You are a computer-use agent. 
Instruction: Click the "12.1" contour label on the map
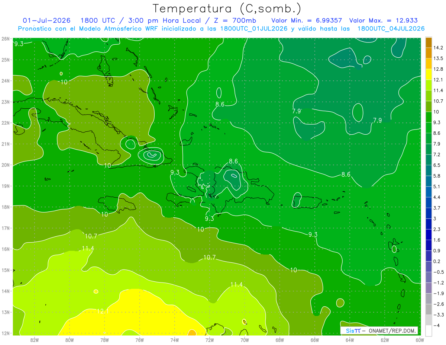pos(102,311)
